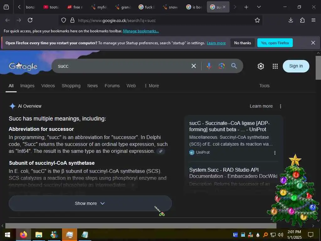Open File Explorer from taskbar
The image size is (321, 241).
coord(39,235)
